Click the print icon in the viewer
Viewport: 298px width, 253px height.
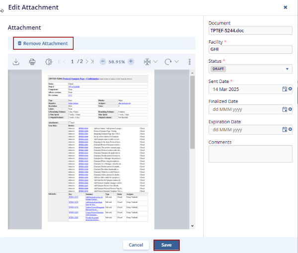pos(32,62)
